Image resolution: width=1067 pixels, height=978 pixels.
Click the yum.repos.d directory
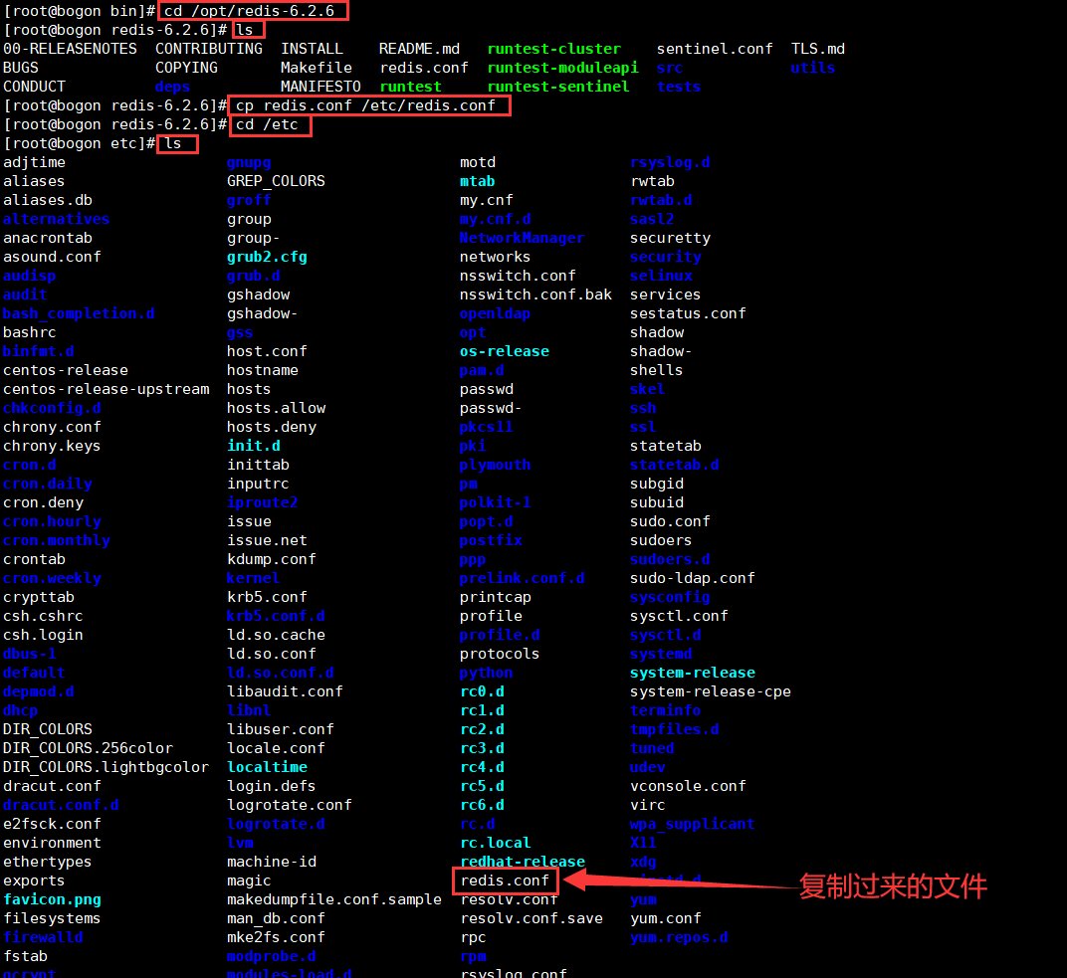(679, 937)
